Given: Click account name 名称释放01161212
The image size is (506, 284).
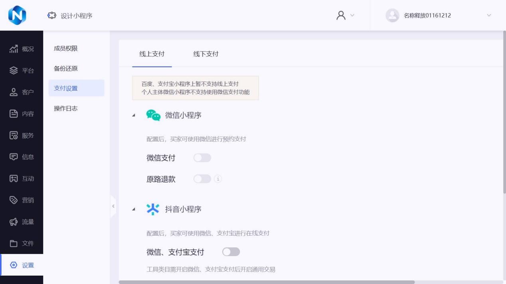Looking at the screenshot, I should click(427, 16).
